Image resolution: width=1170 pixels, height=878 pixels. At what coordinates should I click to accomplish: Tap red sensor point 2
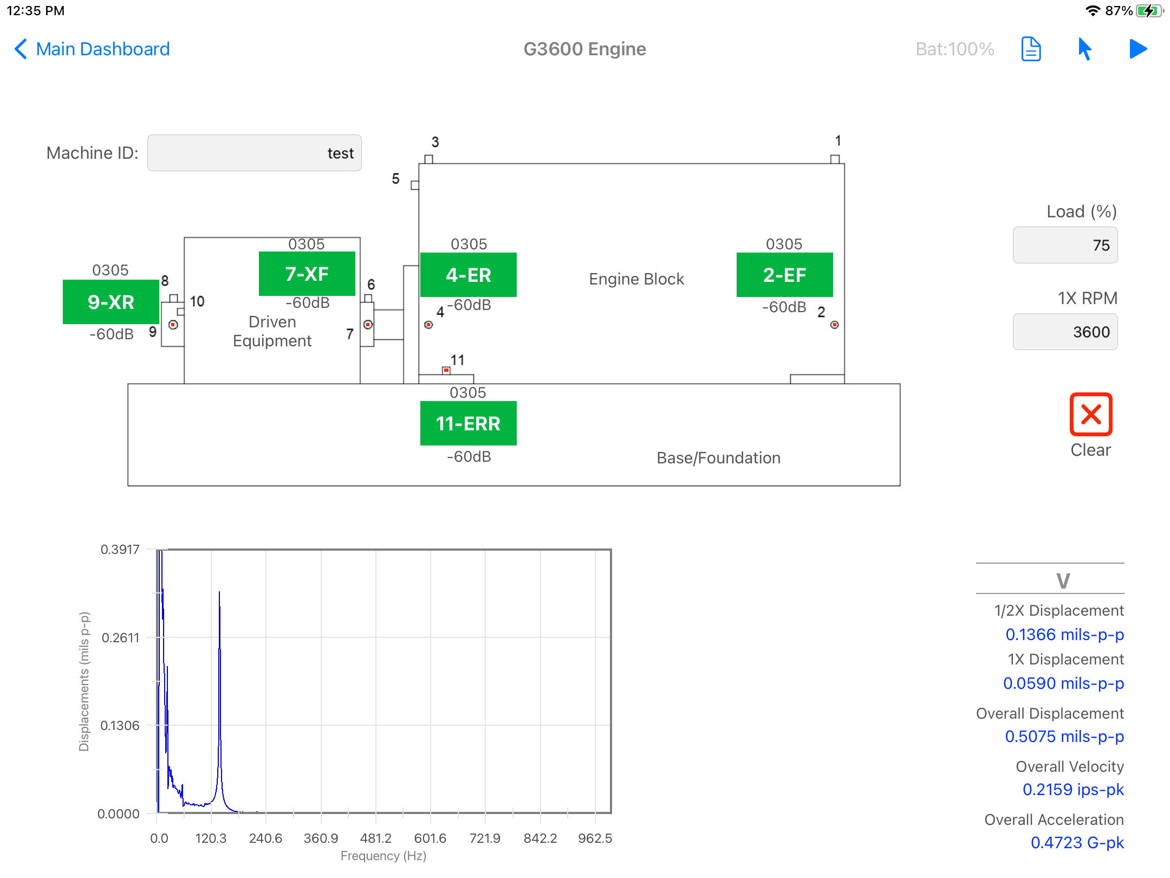pos(835,325)
